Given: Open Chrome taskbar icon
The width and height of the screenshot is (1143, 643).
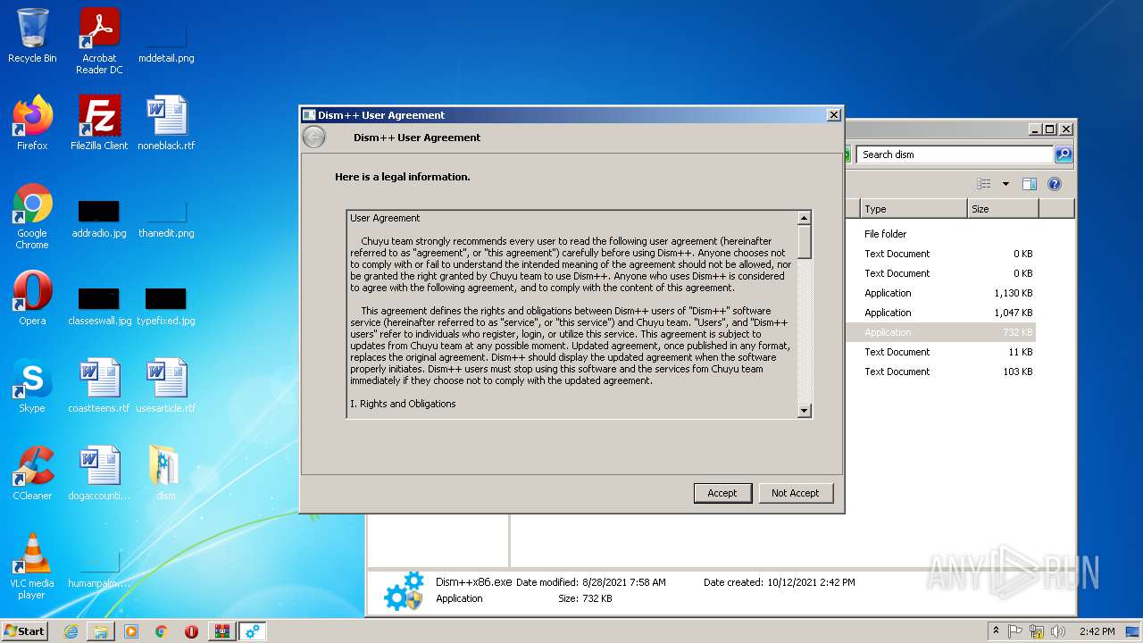Looking at the screenshot, I should pos(162,631).
